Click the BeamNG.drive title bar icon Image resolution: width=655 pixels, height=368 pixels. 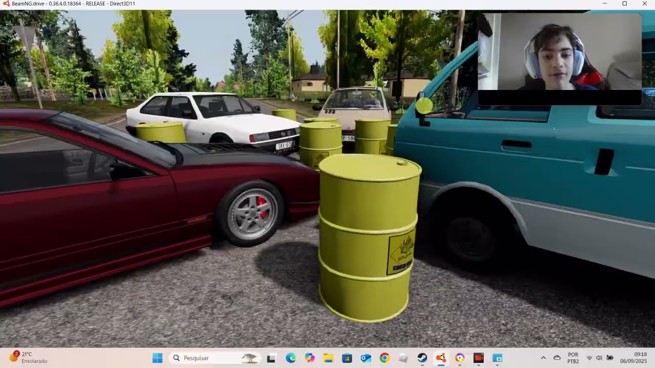coord(6,4)
